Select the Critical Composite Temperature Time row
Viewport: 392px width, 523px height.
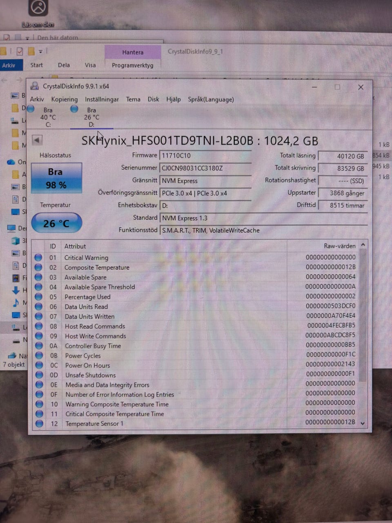196,414
